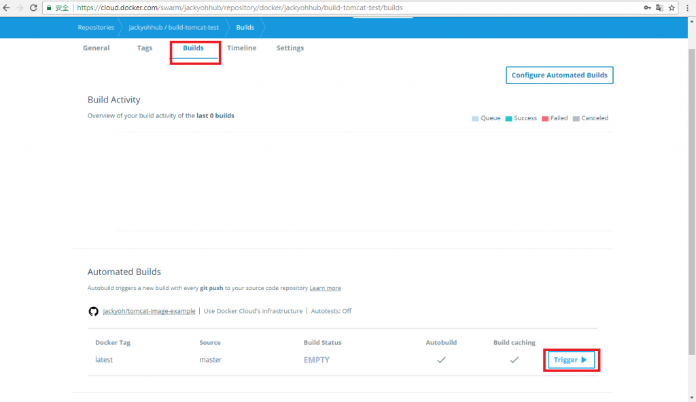Click the Canceled legend color swatch
Image resolution: width=696 pixels, height=402 pixels.
point(576,118)
